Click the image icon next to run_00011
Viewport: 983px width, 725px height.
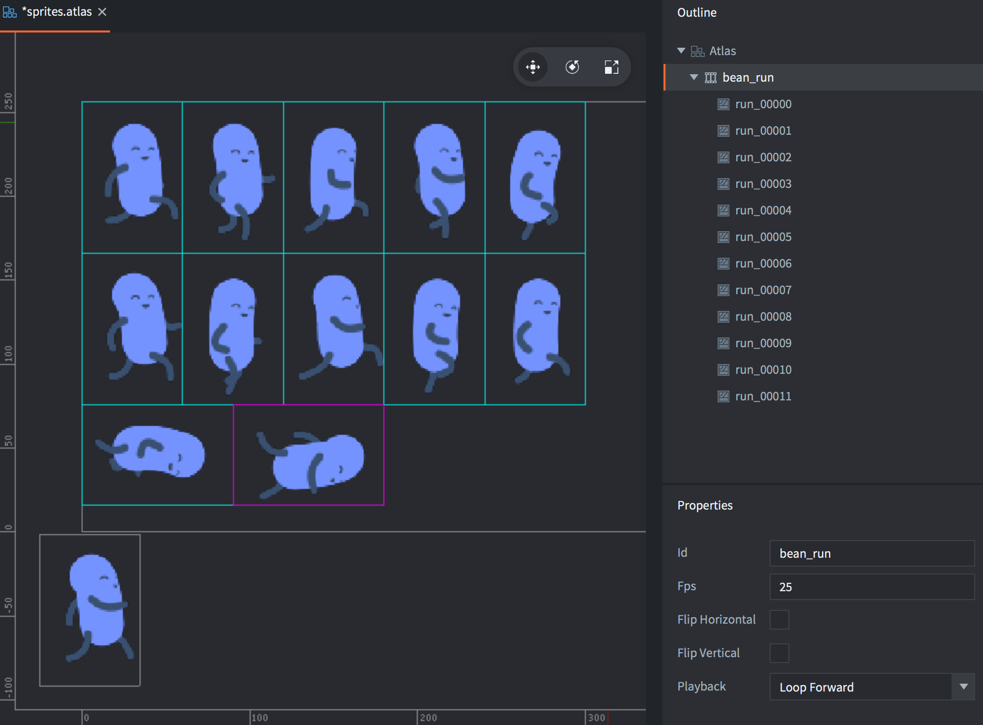[x=723, y=396]
